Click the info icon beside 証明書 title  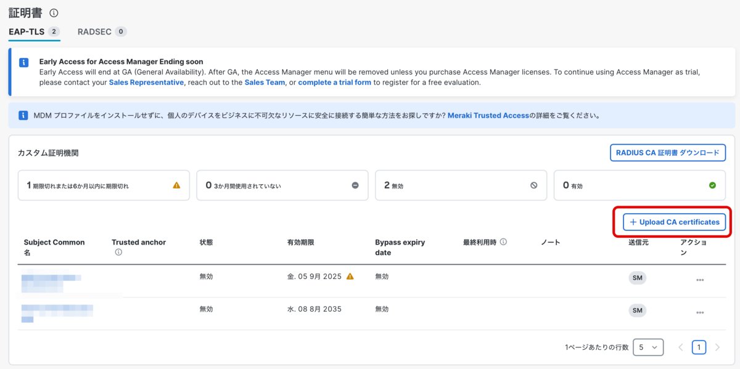point(54,13)
